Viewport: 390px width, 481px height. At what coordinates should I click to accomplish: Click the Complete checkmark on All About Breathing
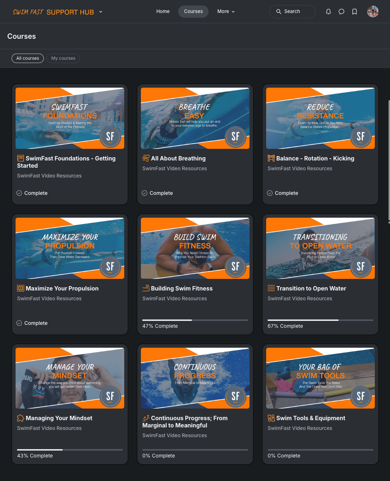144,193
